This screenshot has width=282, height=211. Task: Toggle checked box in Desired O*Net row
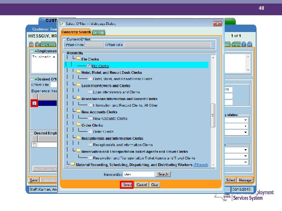tap(34, 103)
